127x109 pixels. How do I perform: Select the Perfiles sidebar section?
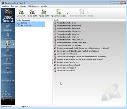[8, 44]
